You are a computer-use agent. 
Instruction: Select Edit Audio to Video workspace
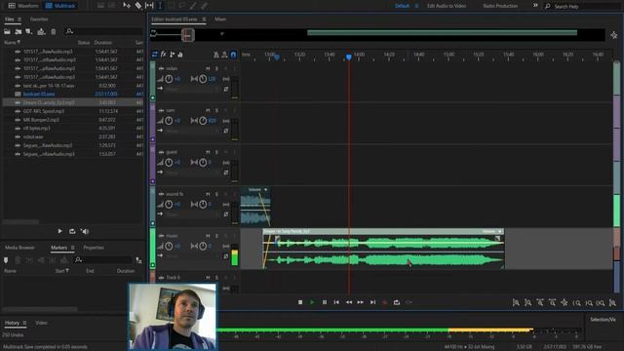(x=447, y=6)
